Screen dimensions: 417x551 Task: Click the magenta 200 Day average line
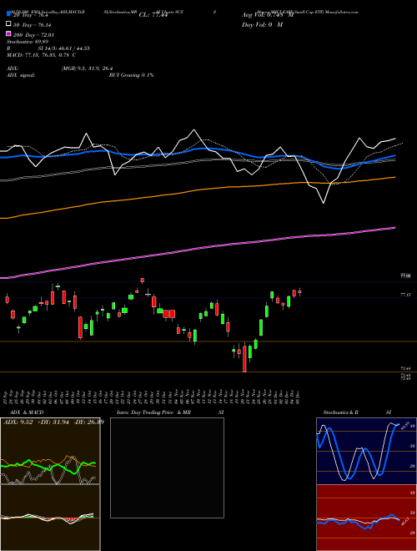pos(197,249)
